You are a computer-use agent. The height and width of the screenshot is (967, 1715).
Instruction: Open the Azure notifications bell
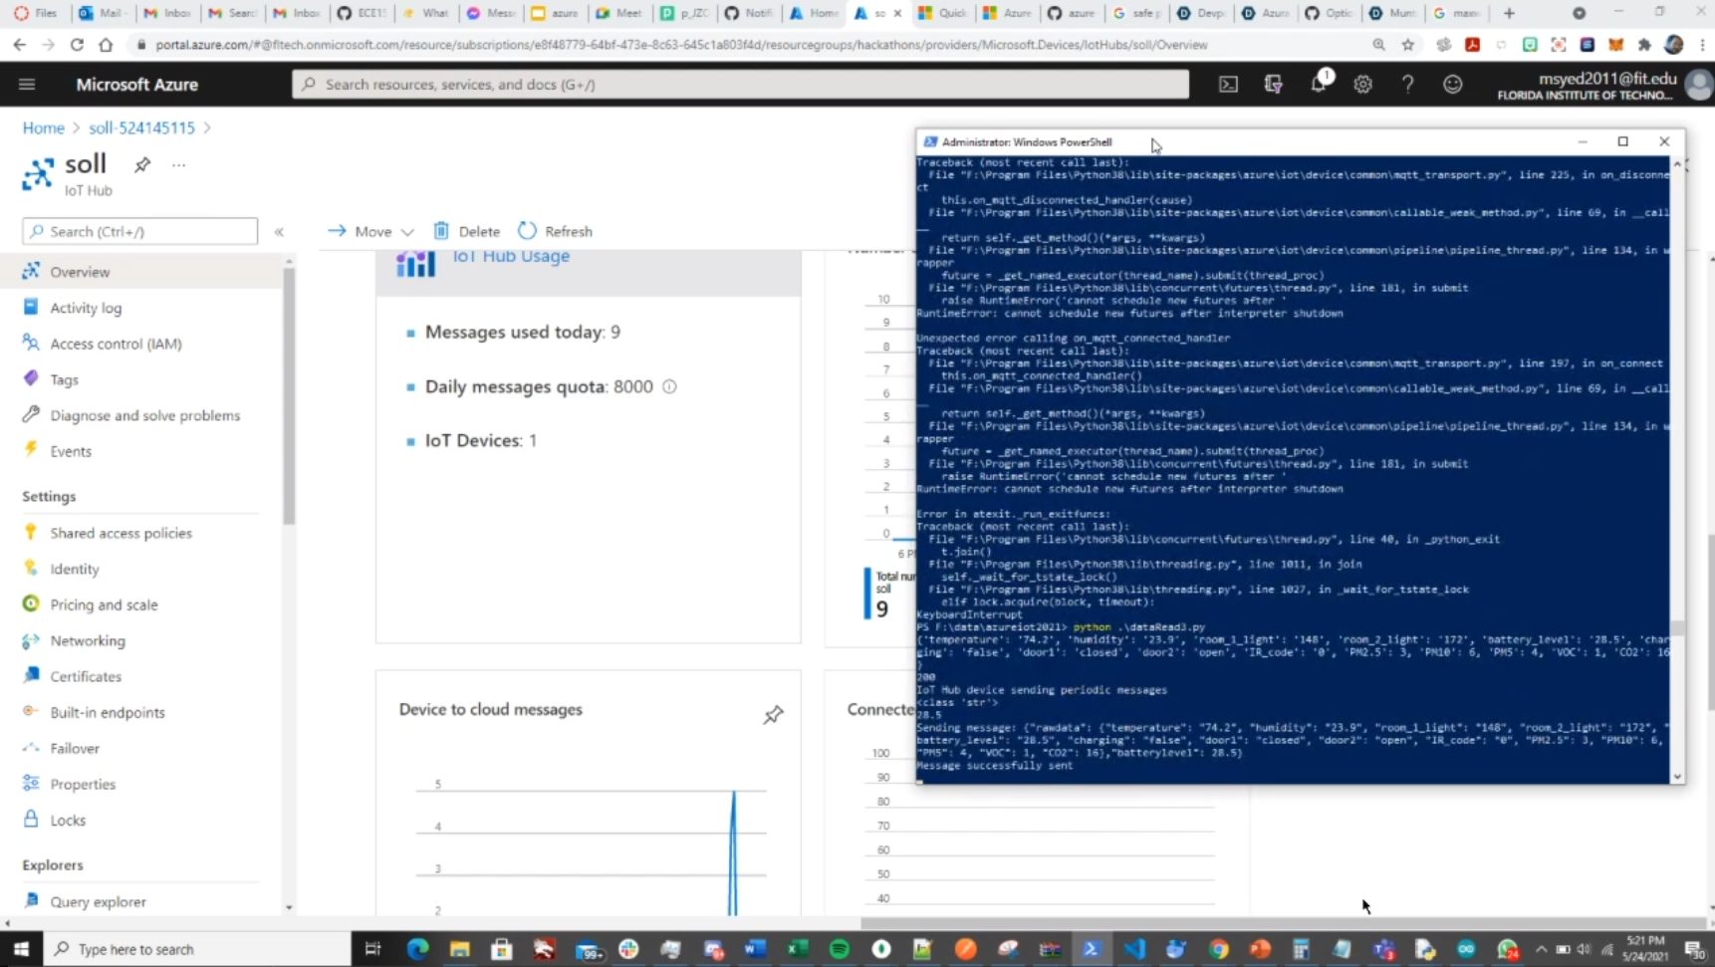pyautogui.click(x=1319, y=84)
